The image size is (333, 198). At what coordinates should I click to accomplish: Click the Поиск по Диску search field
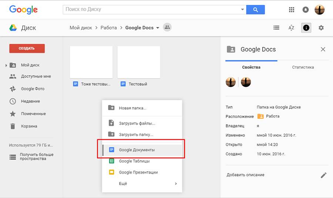point(154,10)
